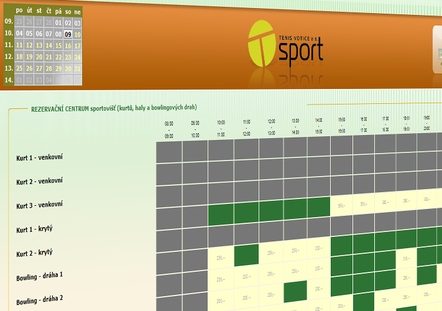The height and width of the screenshot is (311, 442).
Task: Click the grey Kurt 1 venkovní 08:00 slot
Action: (168, 152)
